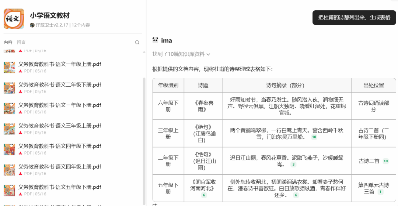Viewport: 398px width, 206px height.
Task: Click PDF icon under 语文五年级下册.pdf
Action: [x=21, y=194]
